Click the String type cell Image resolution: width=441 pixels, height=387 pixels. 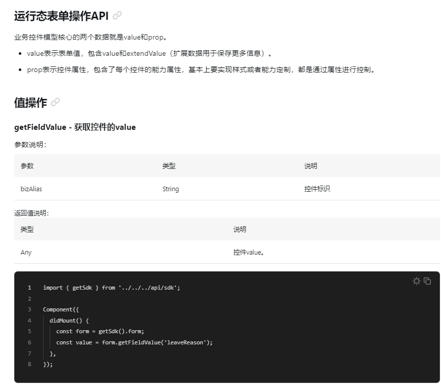pyautogui.click(x=171, y=189)
